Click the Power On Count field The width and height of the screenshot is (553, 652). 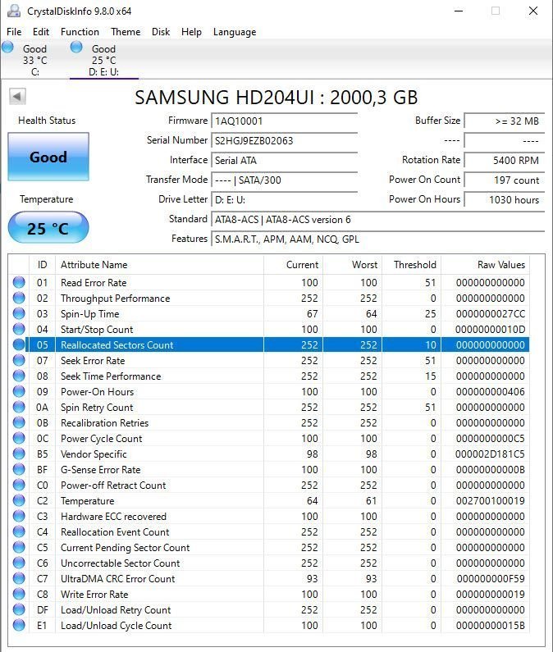coord(505,180)
